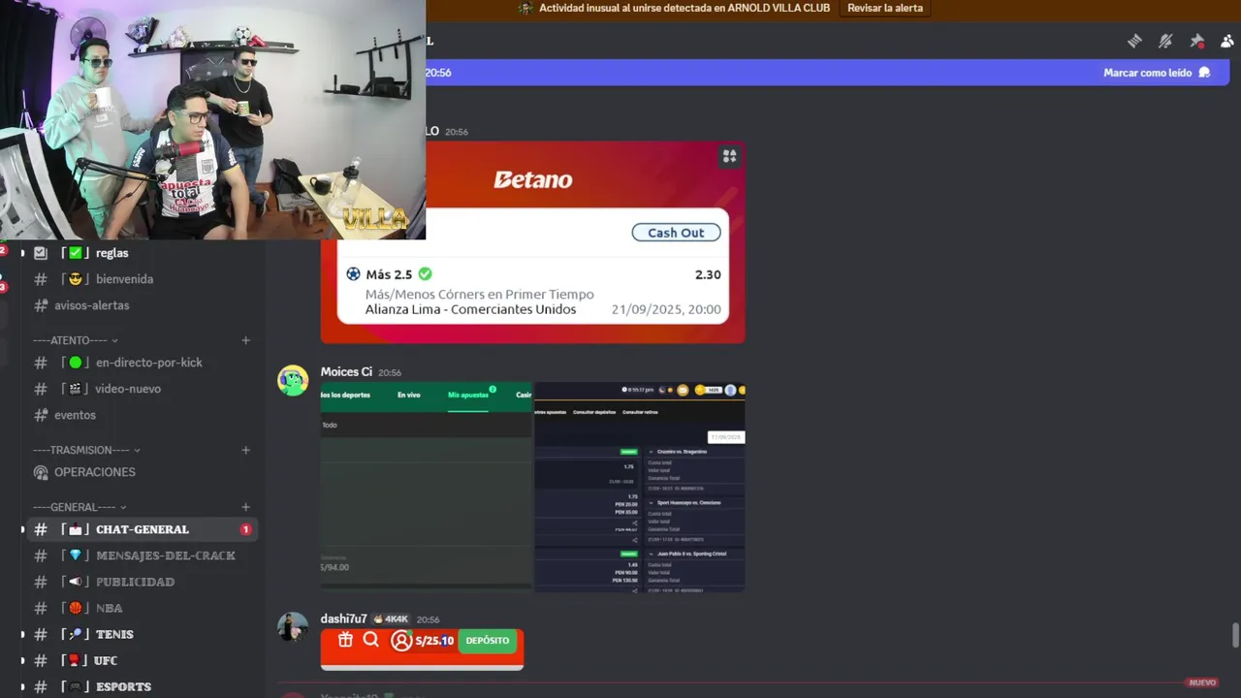
Task: Open Betano image apps icon
Action: (x=729, y=156)
